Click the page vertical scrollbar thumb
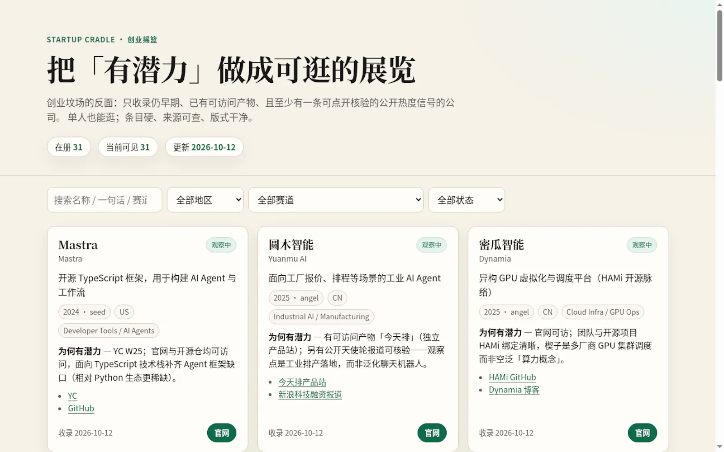The width and height of the screenshot is (724, 452). point(719,46)
